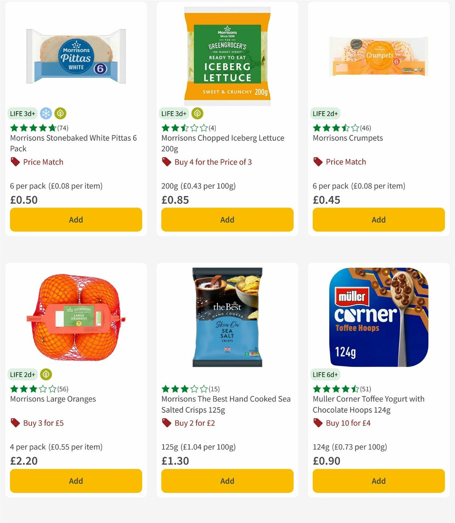455x523 pixels.
Task: Add Morrisons Crumpets to the basket
Action: coord(378,219)
